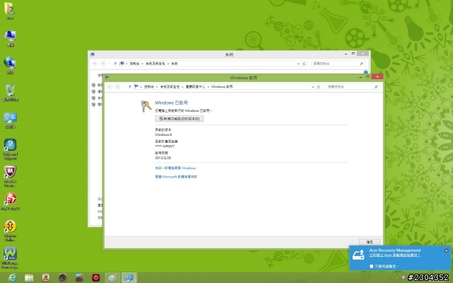
Task: Select third breadcrumb in Activation address bar
Action: tap(195, 86)
